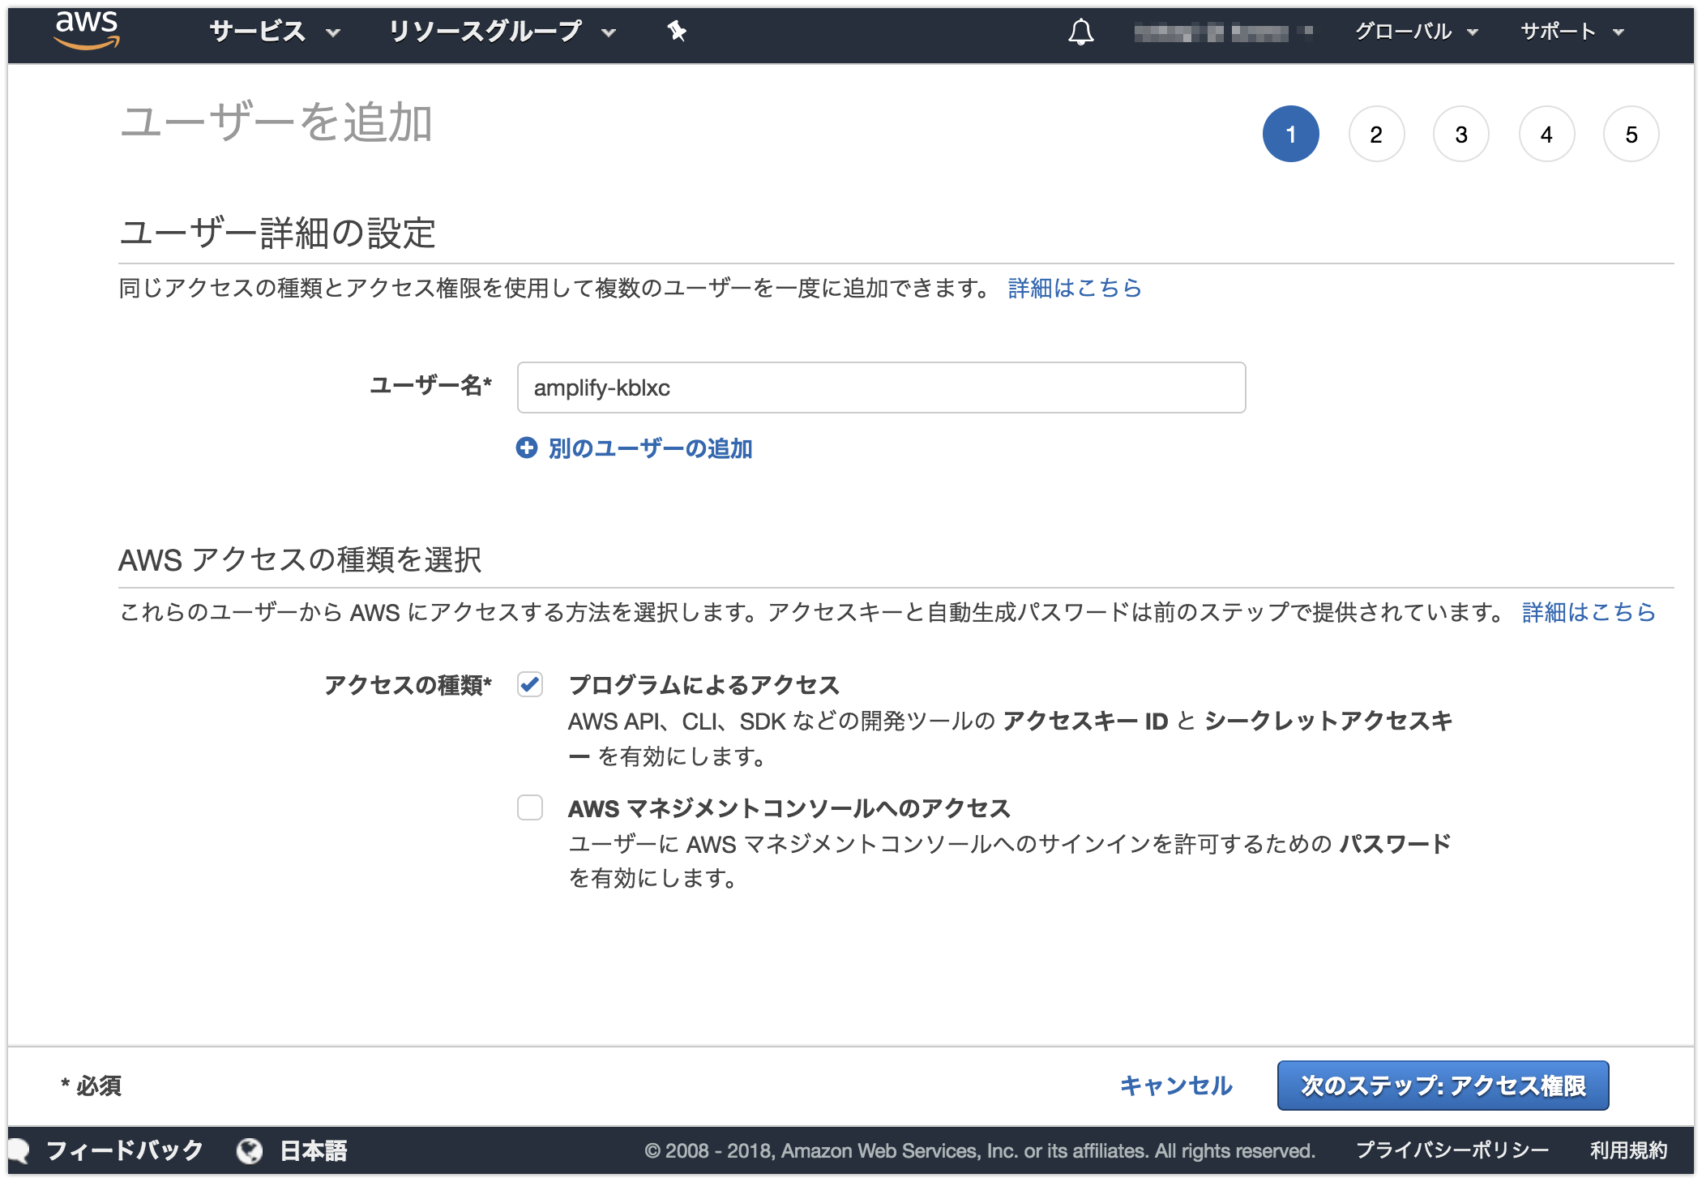Click the 次のステップ: アクセス権限 button
Viewport: 1702px width, 1182px height.
(1442, 1086)
